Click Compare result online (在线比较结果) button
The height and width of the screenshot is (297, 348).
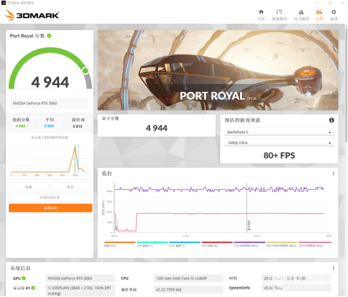point(50,197)
